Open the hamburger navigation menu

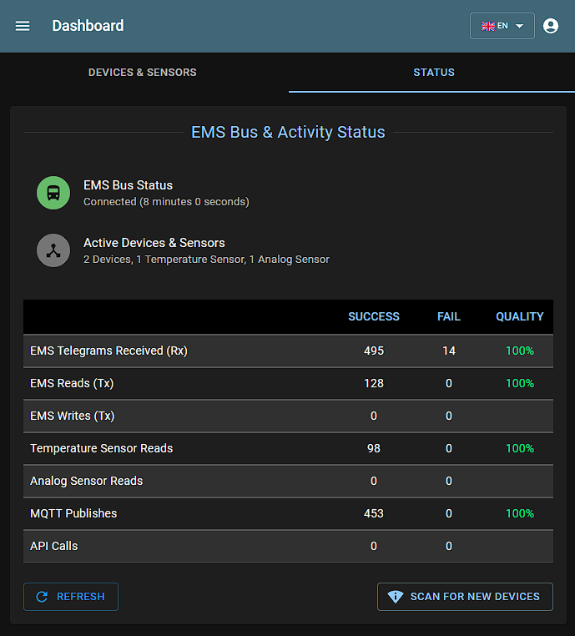click(23, 26)
